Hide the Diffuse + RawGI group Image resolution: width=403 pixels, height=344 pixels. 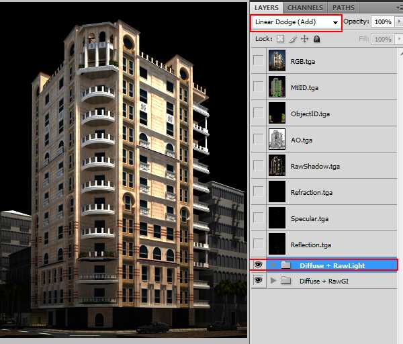pyautogui.click(x=259, y=280)
